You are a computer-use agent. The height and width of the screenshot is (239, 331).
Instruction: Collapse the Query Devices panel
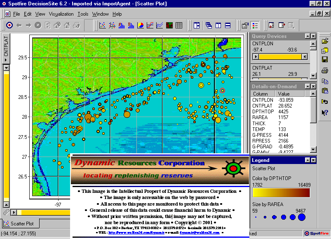click(308, 36)
